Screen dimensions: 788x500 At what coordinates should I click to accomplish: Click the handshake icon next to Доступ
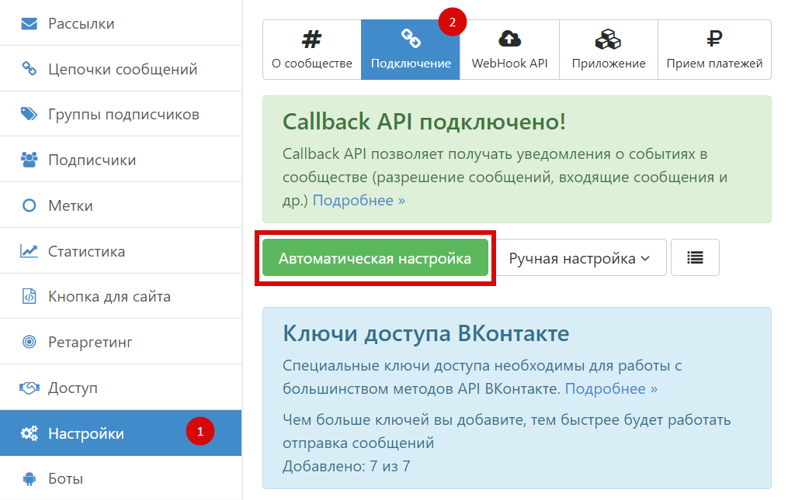30,388
